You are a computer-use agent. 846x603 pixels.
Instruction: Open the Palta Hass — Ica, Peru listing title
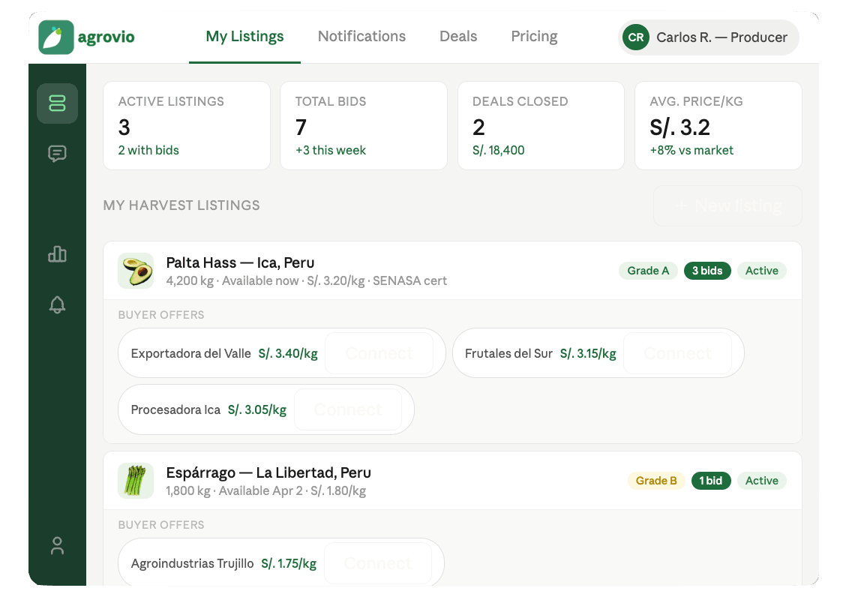(x=240, y=262)
